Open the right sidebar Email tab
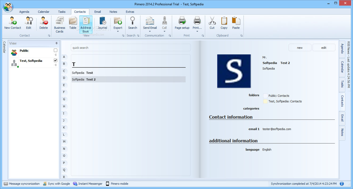This screenshot has width=353, height=189. coord(342,118)
